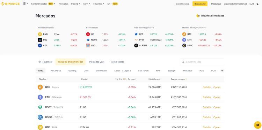Switch to Todas las criptomonedas tab
The image size is (262, 130).
click(70, 62)
